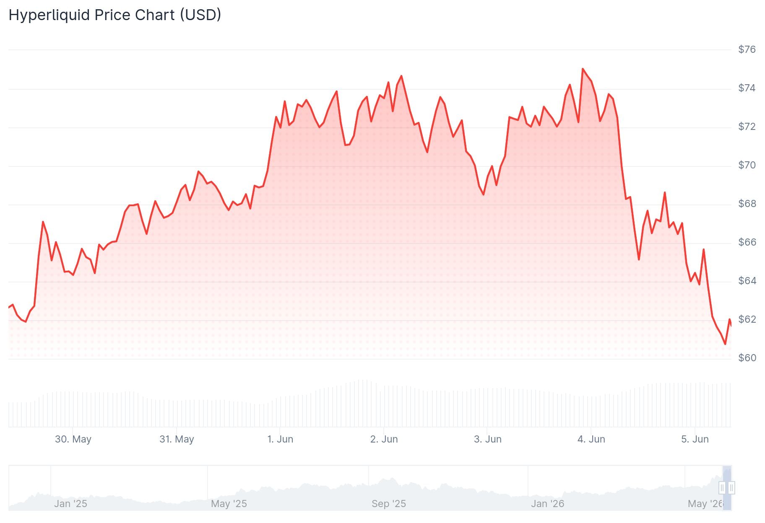Click the May '26 navigator label

[x=706, y=504]
